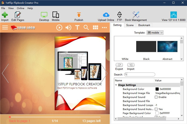Click the YOUR LOGO book icon
This screenshot has width=187, height=124.
tap(14, 28)
